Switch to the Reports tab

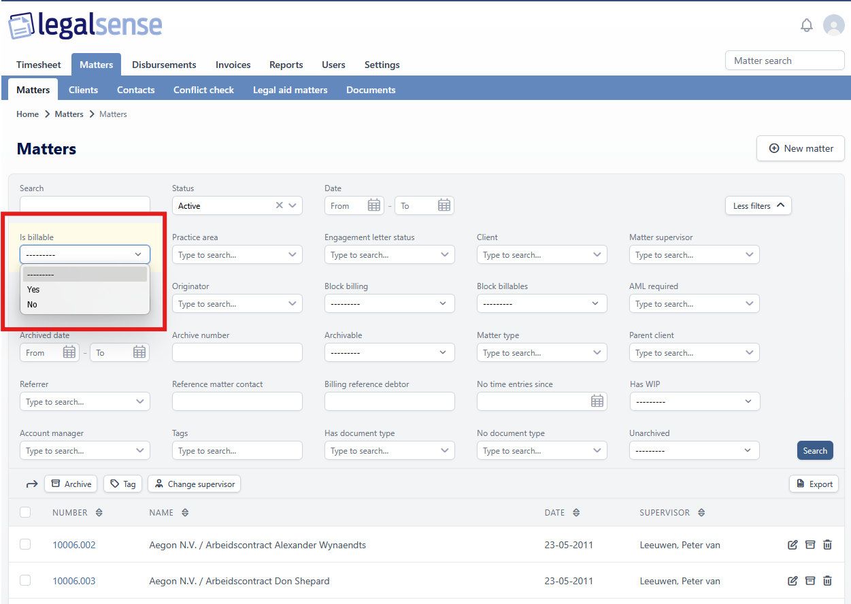coord(286,65)
